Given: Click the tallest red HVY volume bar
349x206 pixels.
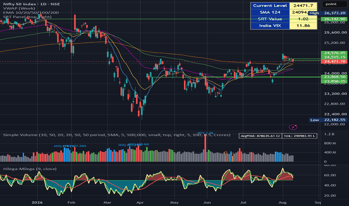Looking at the screenshot, I should pos(205,148).
